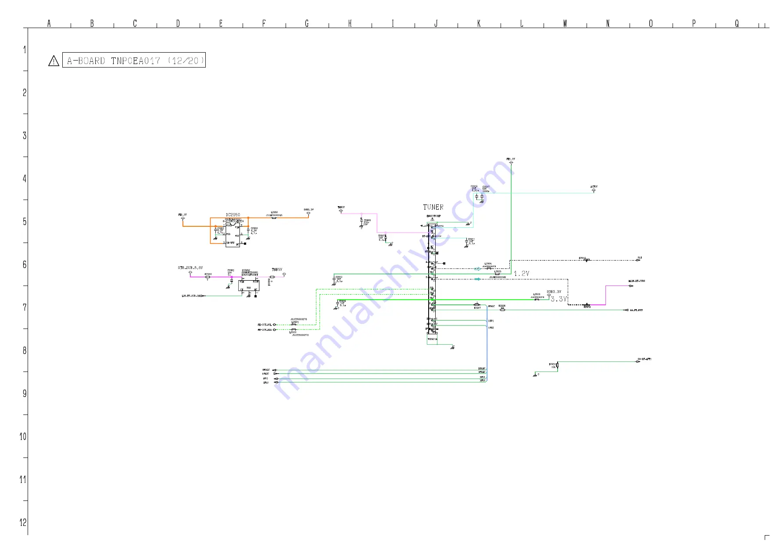Viewport: 784px width, 554px height.
Task: Click the IFAGC label beside the tuner
Action: (x=491, y=307)
